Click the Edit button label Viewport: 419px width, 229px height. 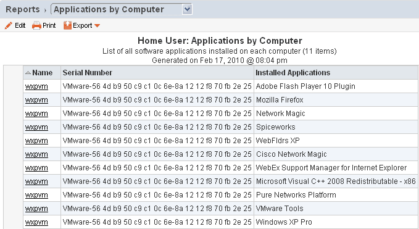[20, 25]
